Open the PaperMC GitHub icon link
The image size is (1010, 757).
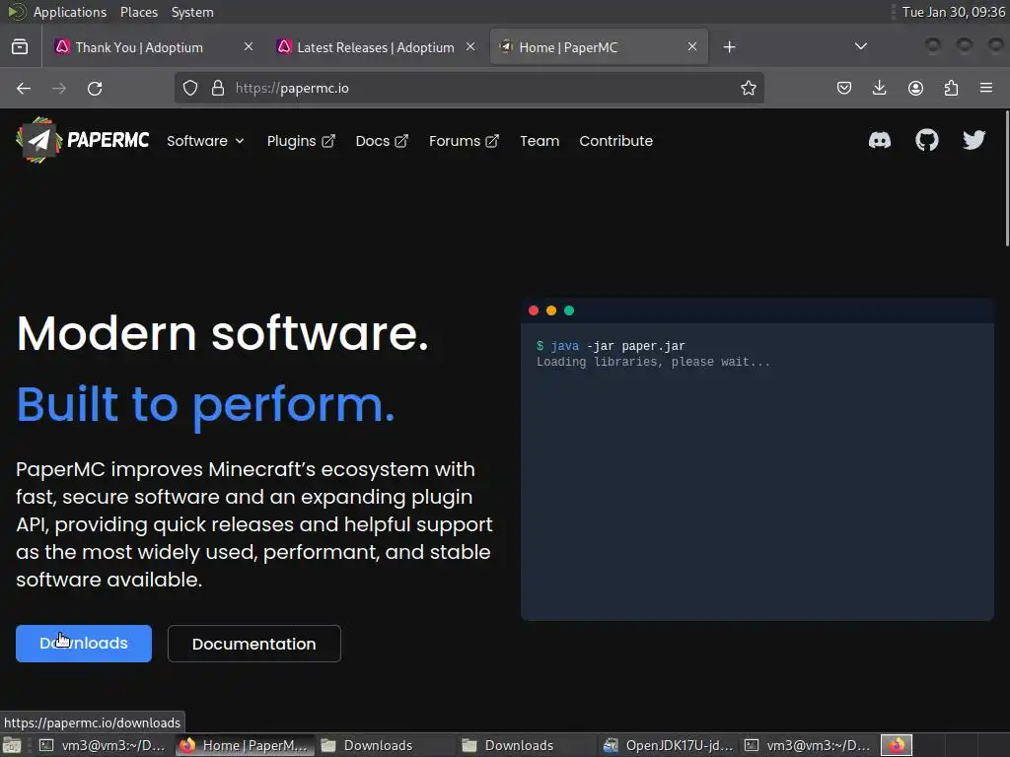[x=927, y=140]
